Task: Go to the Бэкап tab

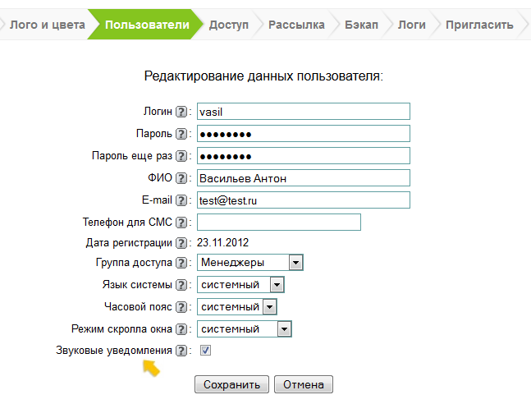Action: [361, 25]
